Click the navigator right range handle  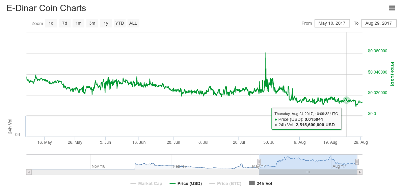click(357, 162)
